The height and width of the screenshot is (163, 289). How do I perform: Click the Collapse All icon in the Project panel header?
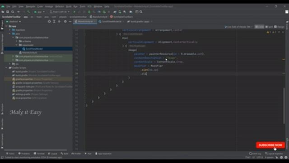(59, 22)
